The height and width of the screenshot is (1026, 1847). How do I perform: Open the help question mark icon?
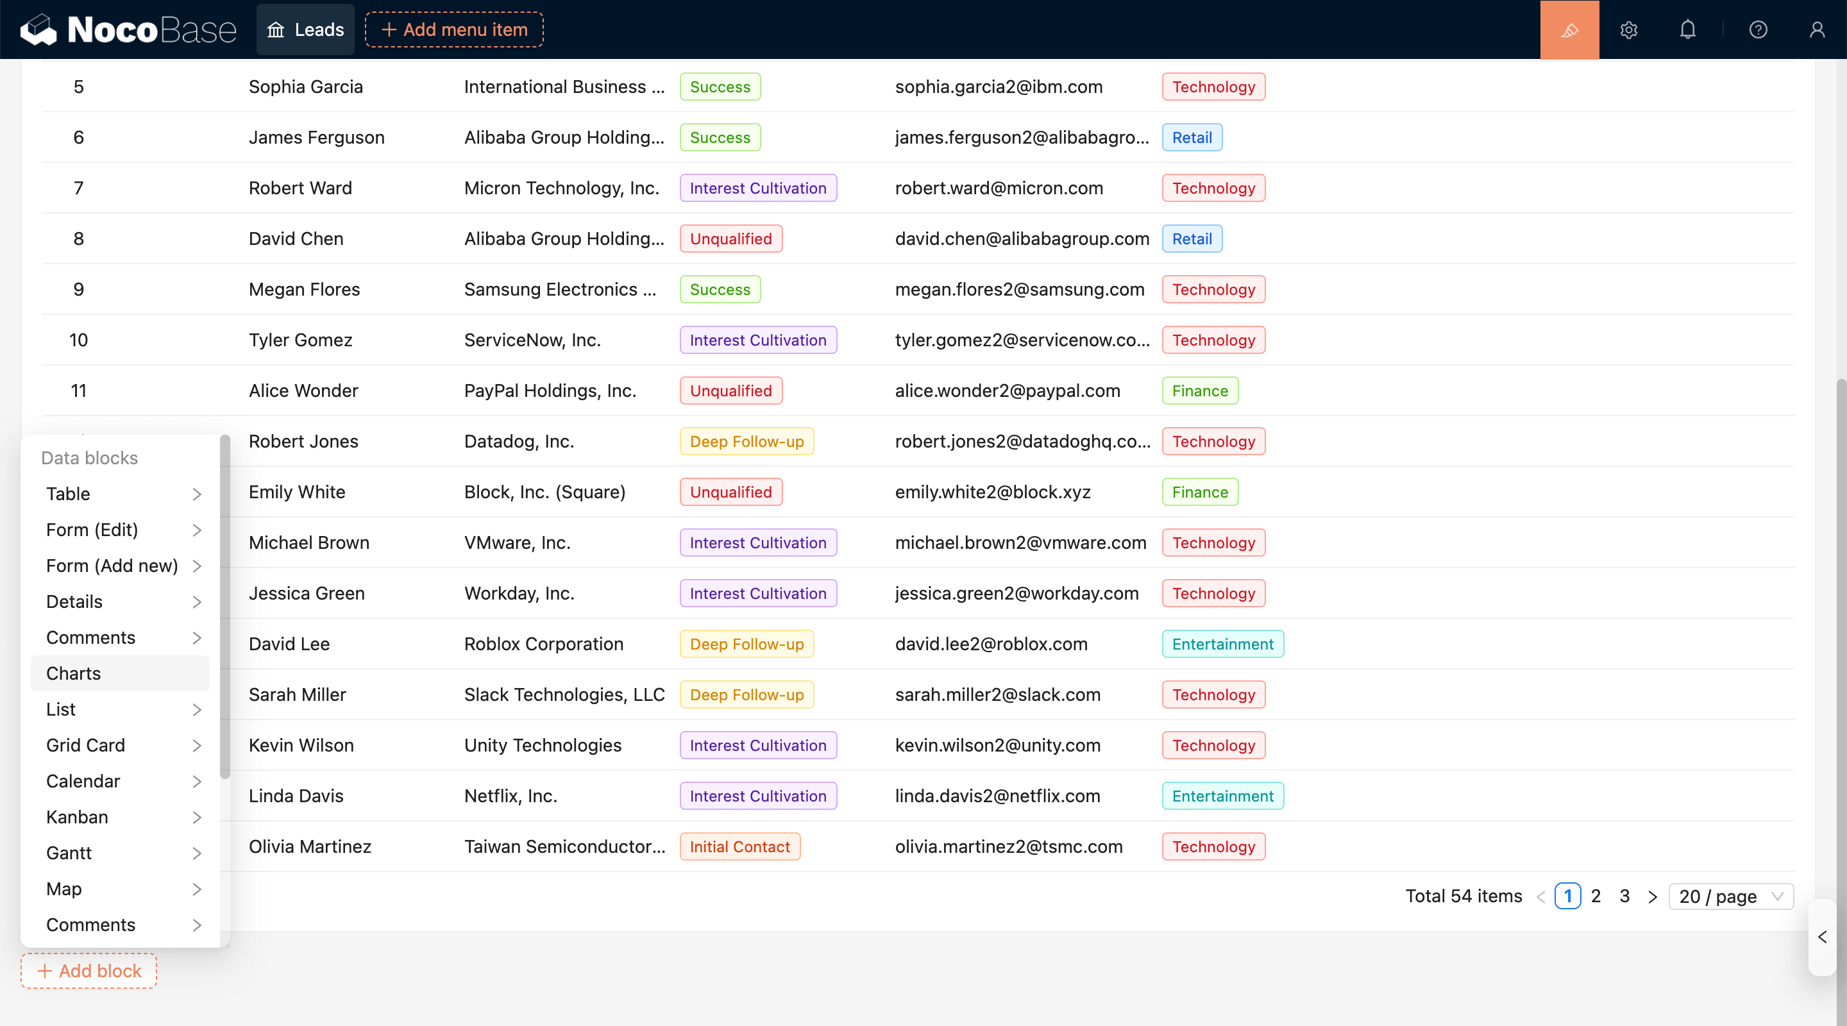coord(1757,29)
